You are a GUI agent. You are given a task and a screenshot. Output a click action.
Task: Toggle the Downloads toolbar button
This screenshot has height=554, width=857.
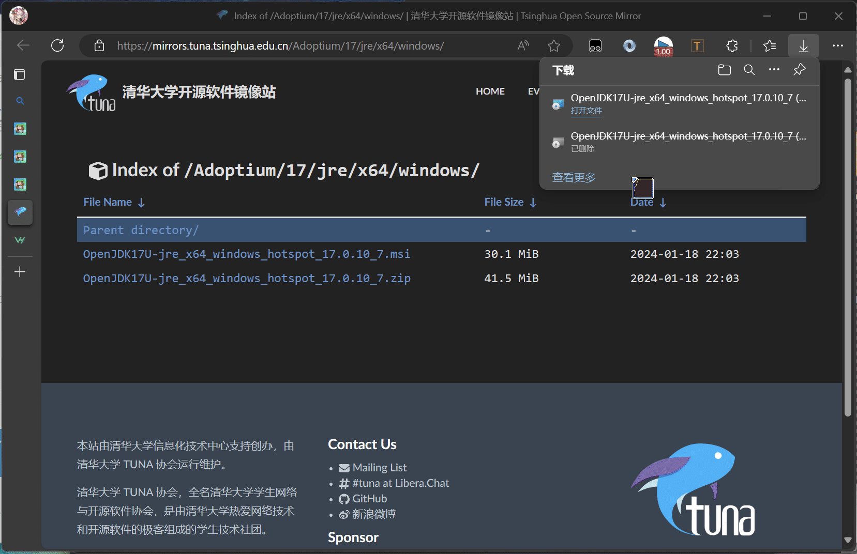(803, 46)
